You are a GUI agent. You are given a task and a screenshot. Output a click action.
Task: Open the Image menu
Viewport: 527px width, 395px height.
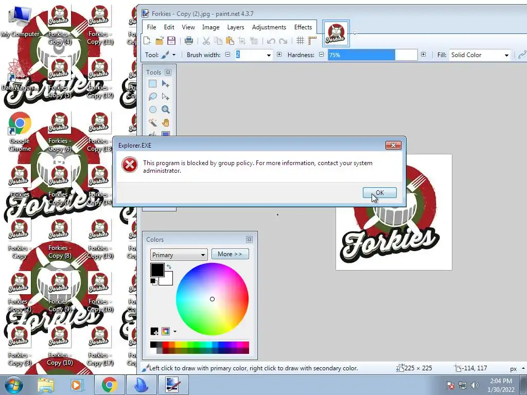click(210, 27)
